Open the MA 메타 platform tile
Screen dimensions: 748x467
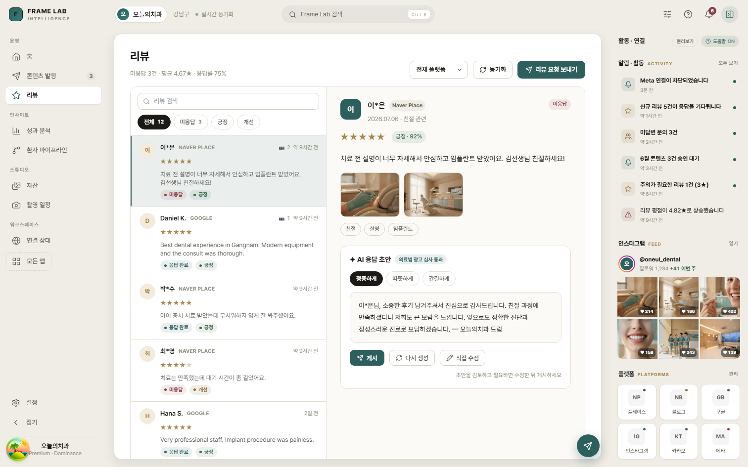click(x=720, y=441)
